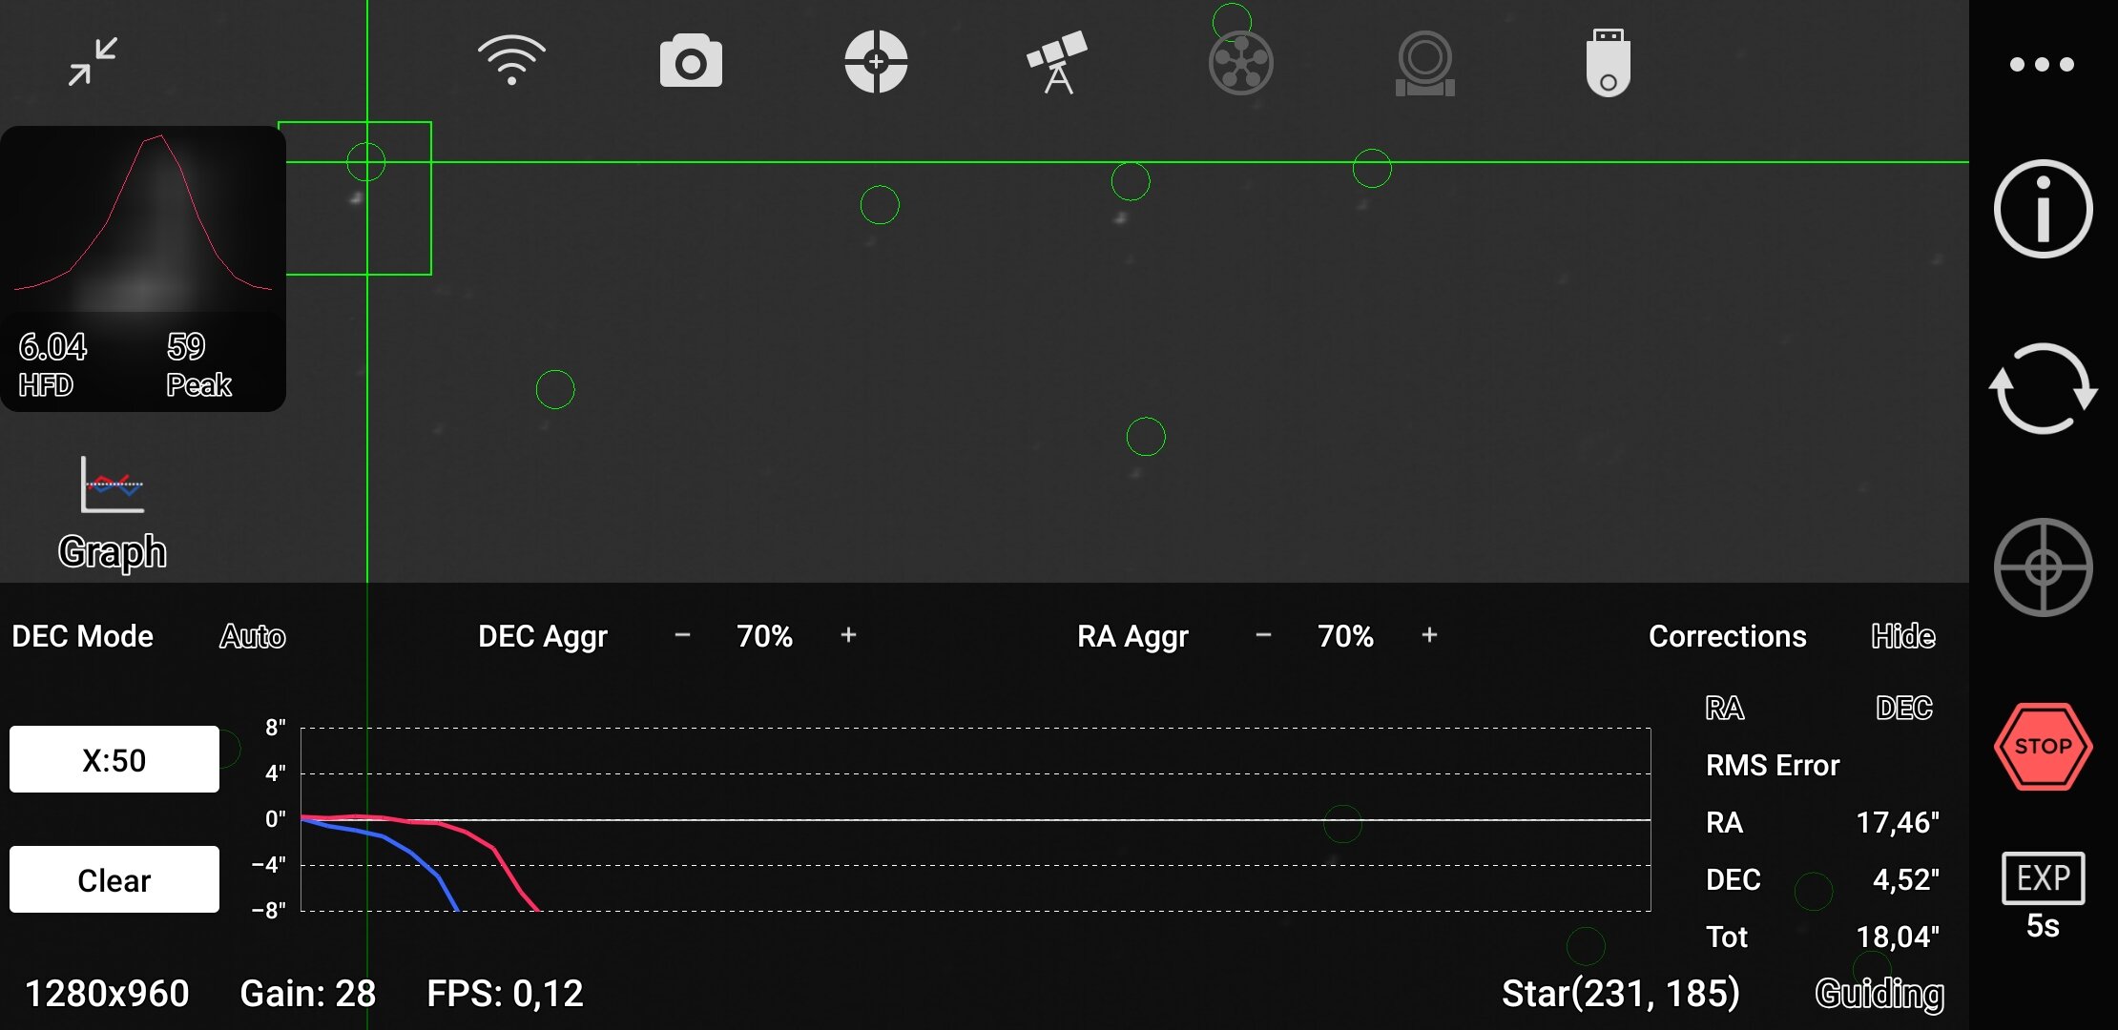Tap the circular-arrows loop icon
Viewport: 2118px width, 1030px height.
point(2043,388)
